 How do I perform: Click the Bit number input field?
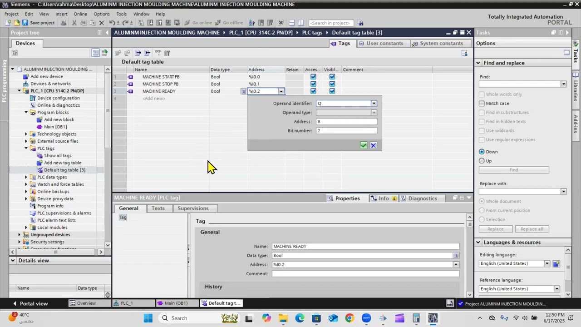tap(346, 131)
